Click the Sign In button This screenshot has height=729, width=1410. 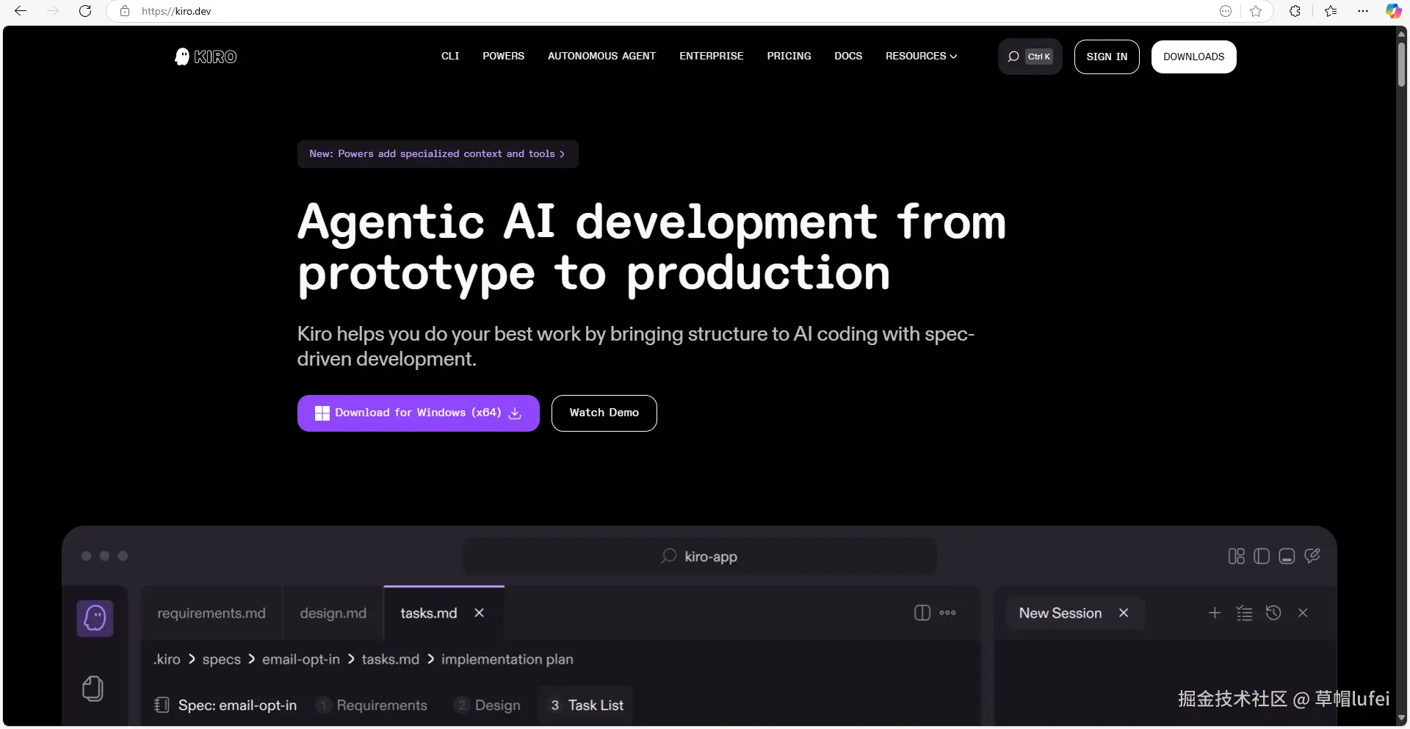coord(1107,57)
